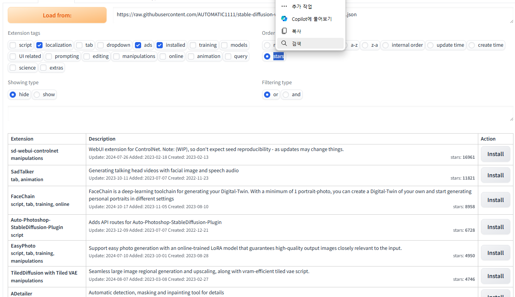Choose Copilot에 물어보기 in context menu
Screen dimensions: 515x297
pos(310,19)
